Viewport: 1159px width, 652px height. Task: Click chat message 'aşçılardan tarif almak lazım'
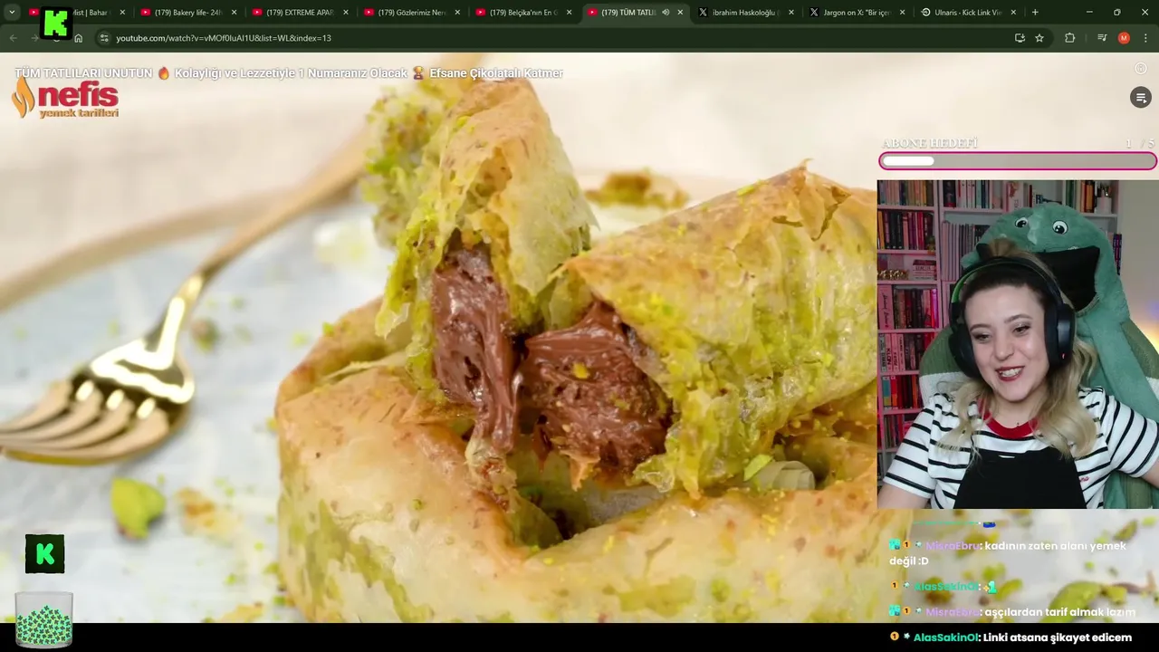1059,612
